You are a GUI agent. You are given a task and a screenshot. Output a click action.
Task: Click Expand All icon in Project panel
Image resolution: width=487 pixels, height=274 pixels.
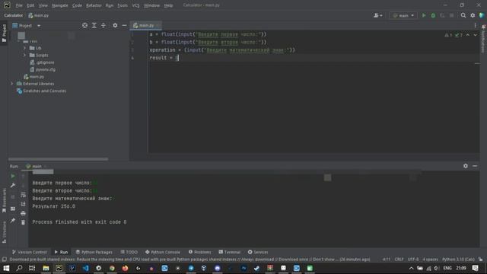tap(94, 25)
